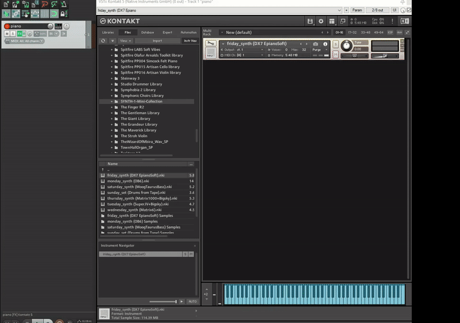460x323 pixels.
Task: Click the virtual keyboard octave up arrow
Action: point(206,289)
